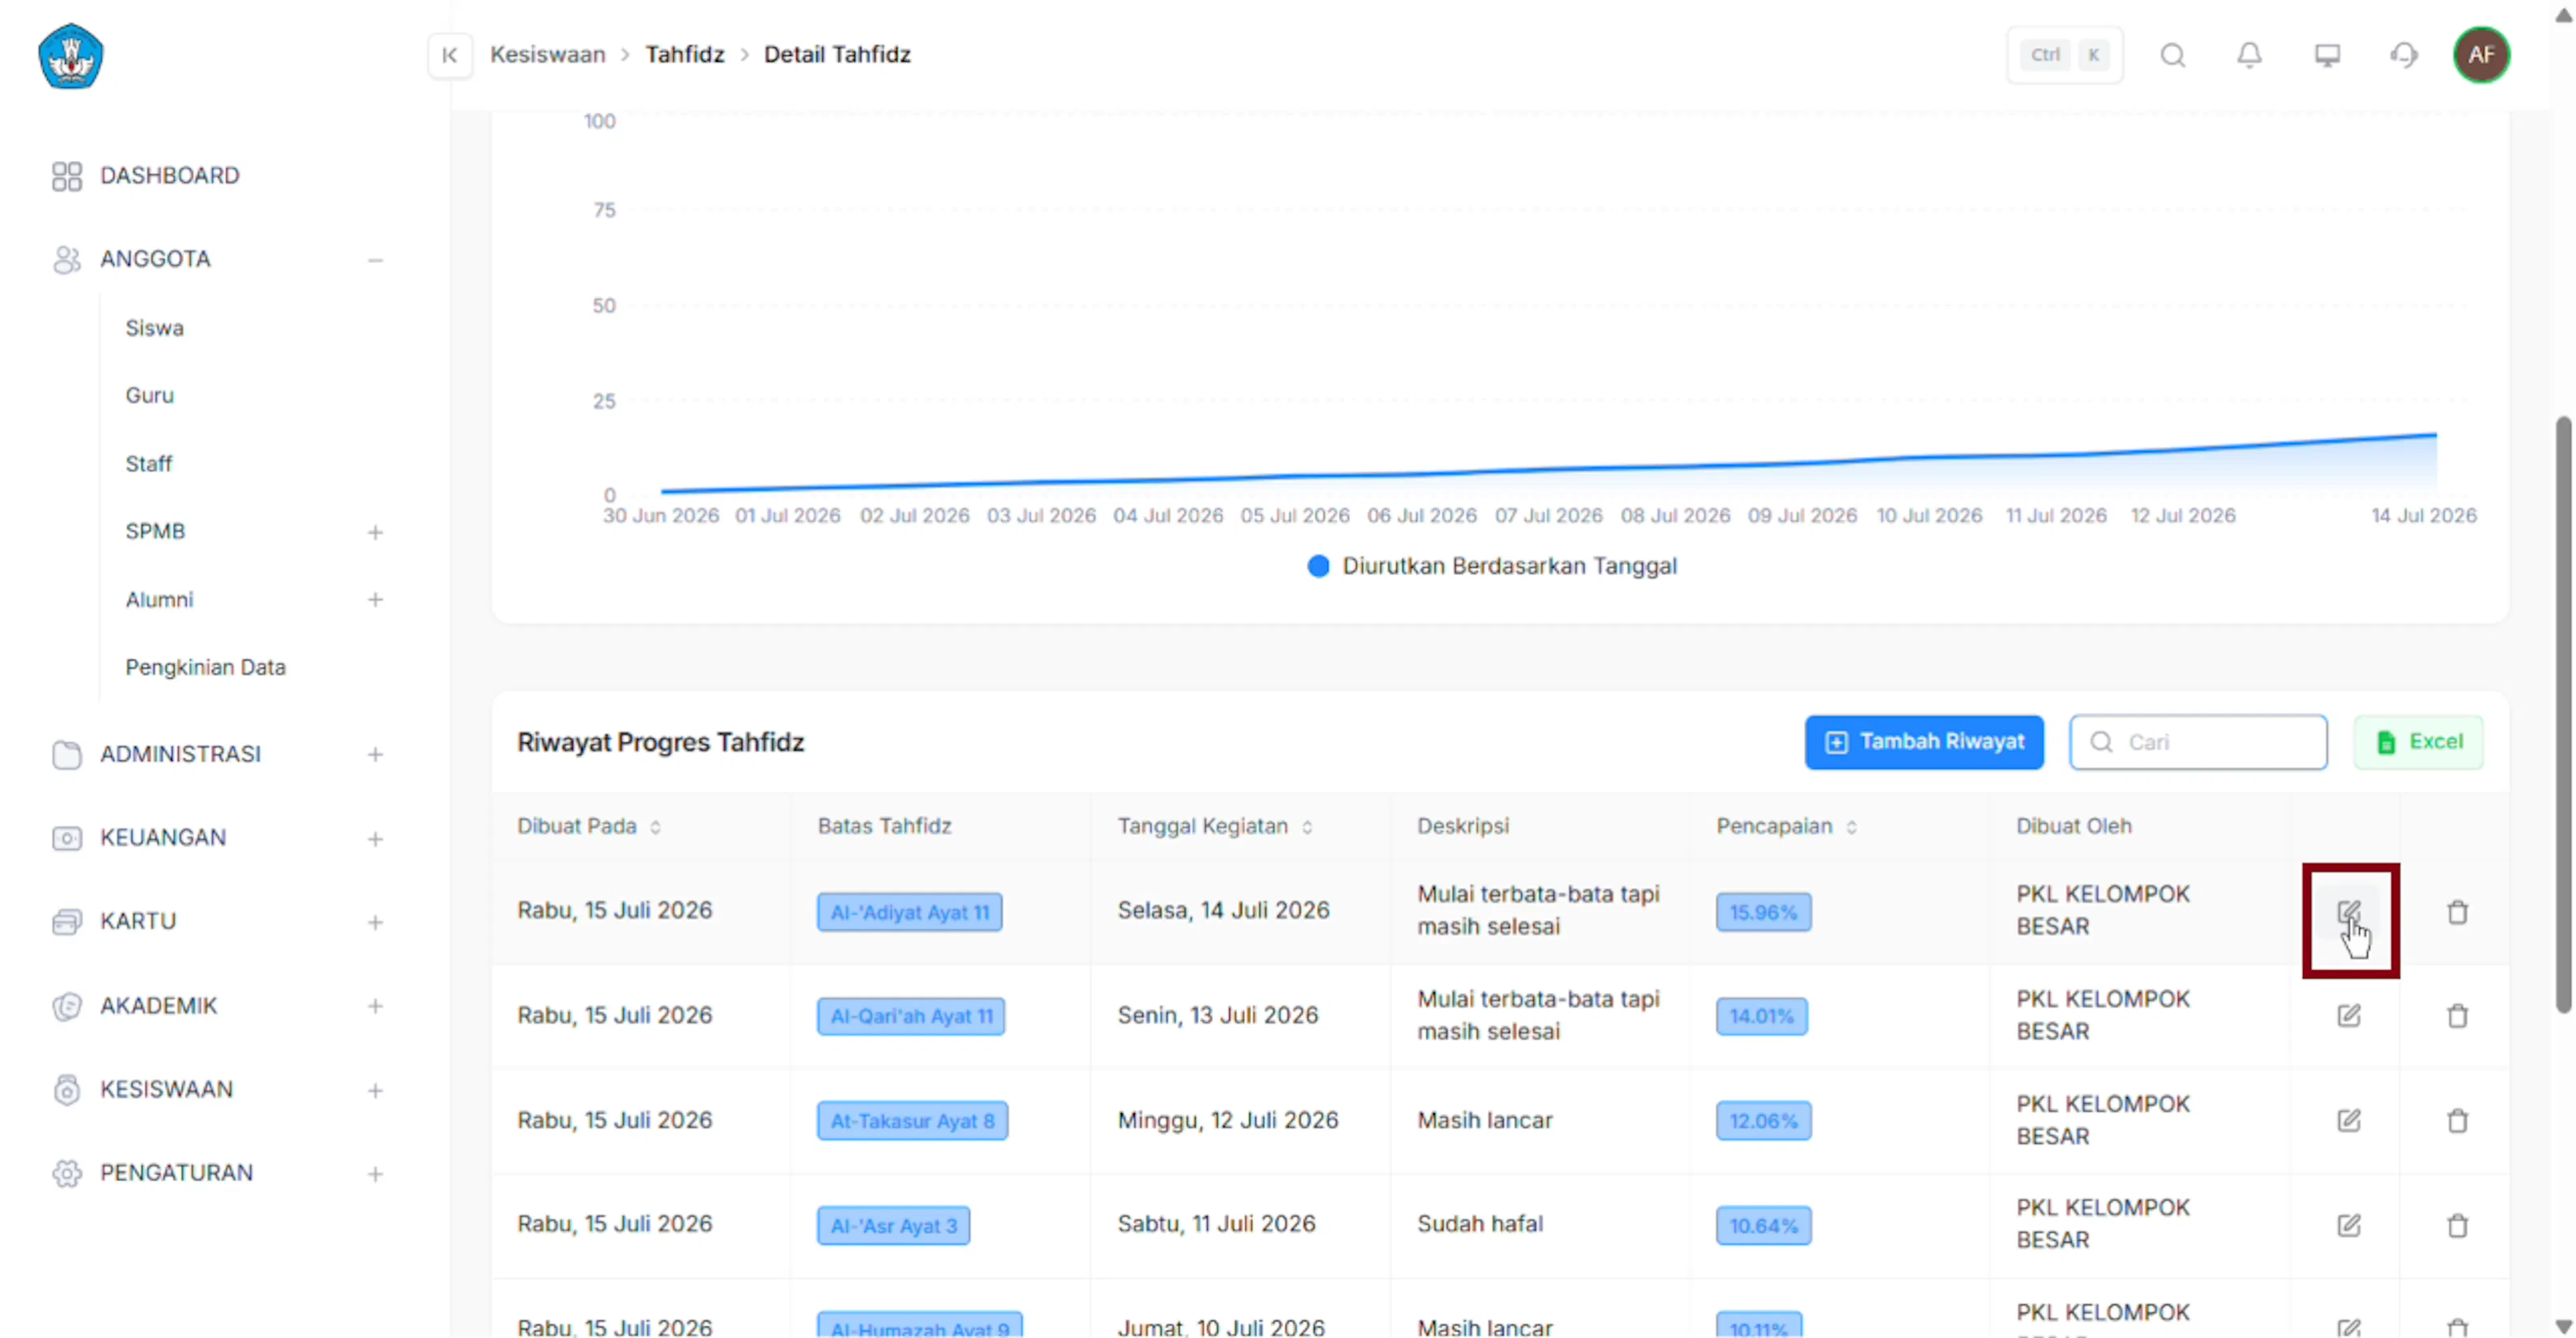Viewport: 2576px width, 1338px height.
Task: Click the Kartu card icon
Action: tap(67, 921)
